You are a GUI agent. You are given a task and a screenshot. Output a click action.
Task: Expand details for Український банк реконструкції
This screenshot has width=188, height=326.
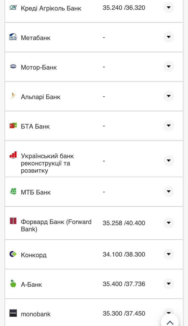(x=168, y=161)
